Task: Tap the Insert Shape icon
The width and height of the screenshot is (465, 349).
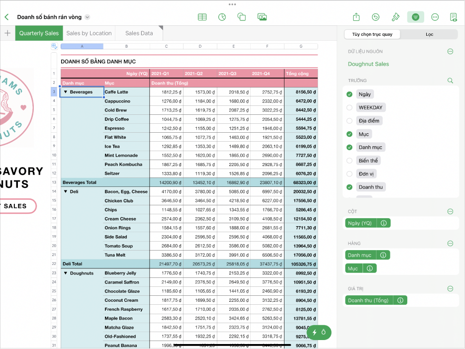Action: 242,17
